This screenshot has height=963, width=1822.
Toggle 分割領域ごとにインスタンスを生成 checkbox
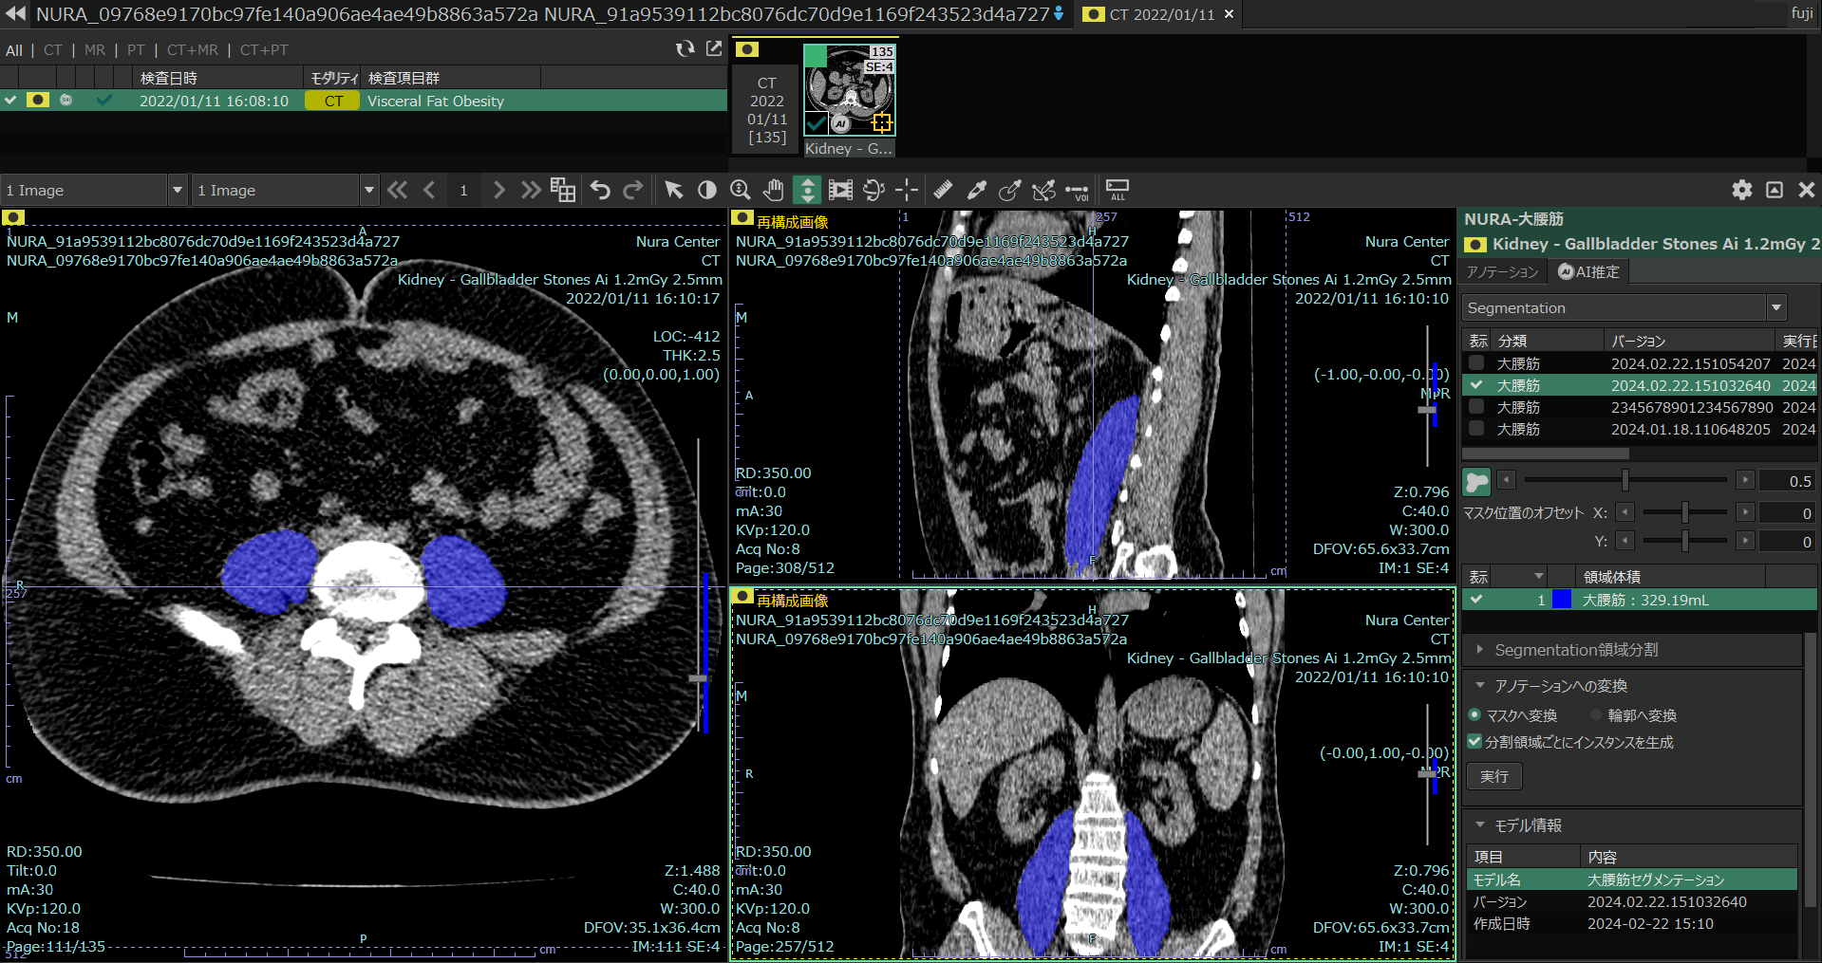click(1475, 742)
